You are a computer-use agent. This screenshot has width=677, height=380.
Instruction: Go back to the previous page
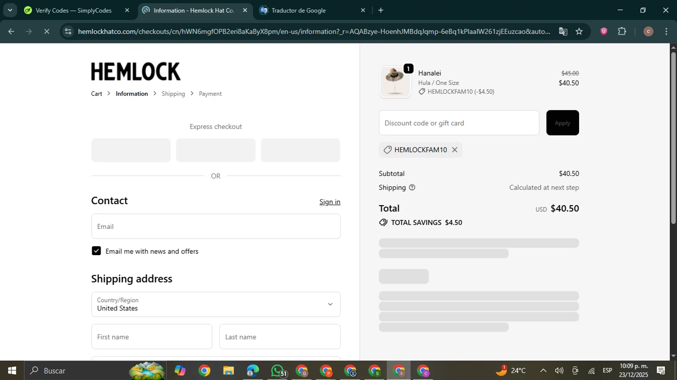(11, 32)
